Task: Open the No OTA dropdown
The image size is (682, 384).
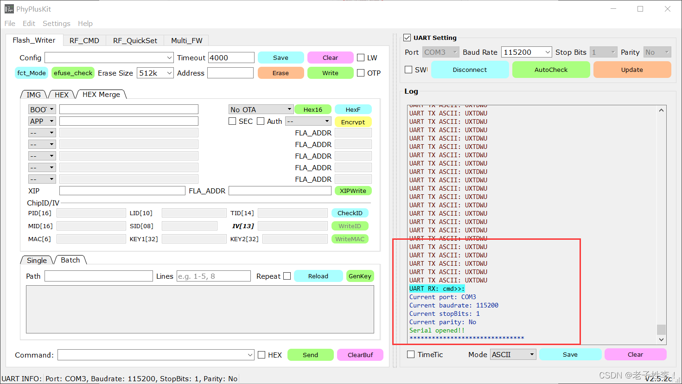Action: pos(261,109)
